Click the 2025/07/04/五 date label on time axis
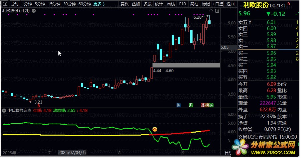 [x=72, y=153]
